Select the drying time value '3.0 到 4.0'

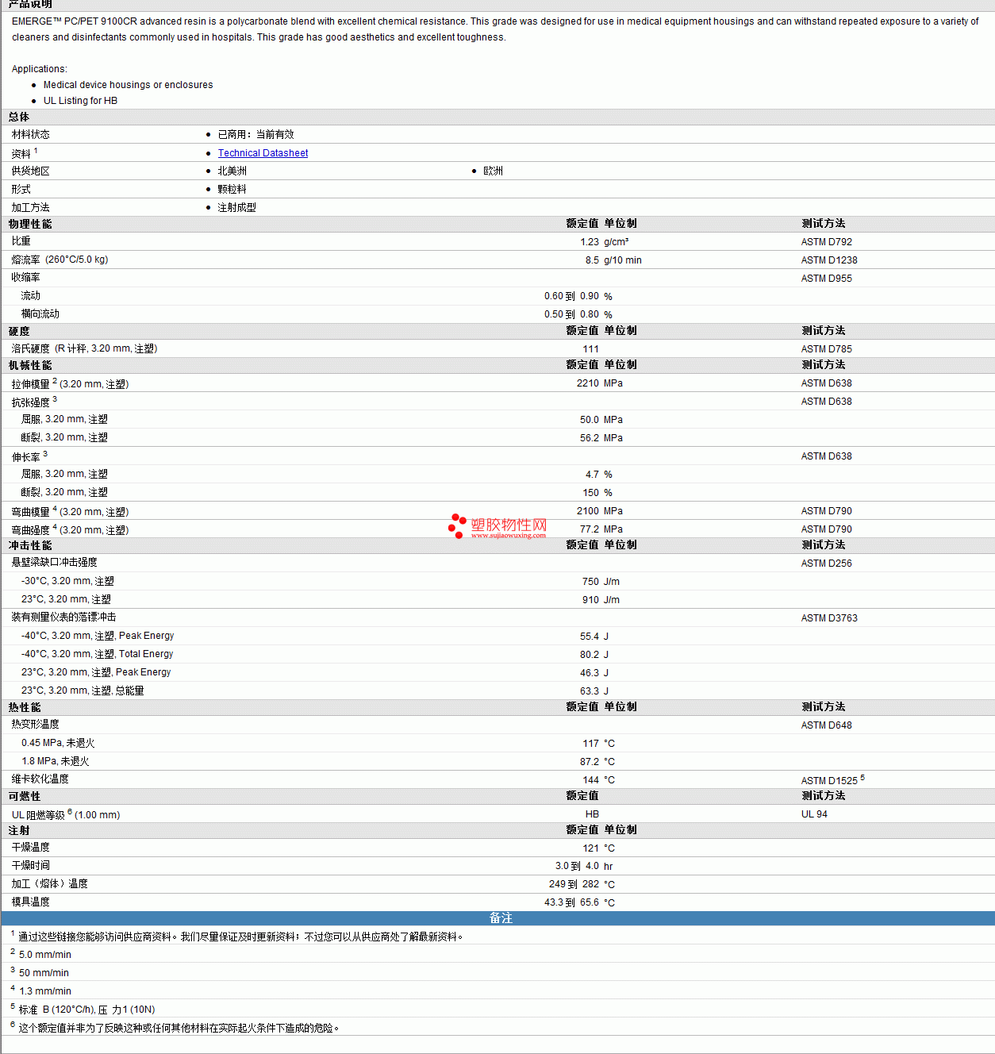pos(577,867)
